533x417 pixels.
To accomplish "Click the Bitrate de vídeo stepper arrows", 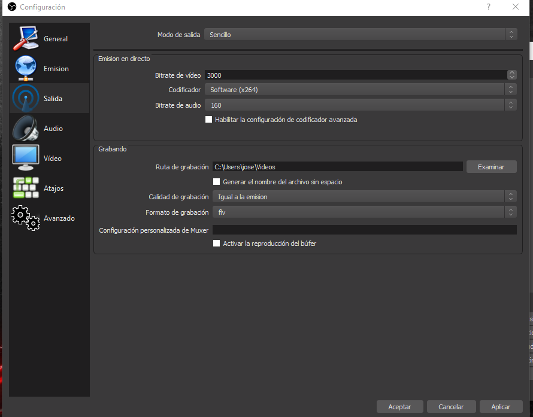I will [511, 75].
